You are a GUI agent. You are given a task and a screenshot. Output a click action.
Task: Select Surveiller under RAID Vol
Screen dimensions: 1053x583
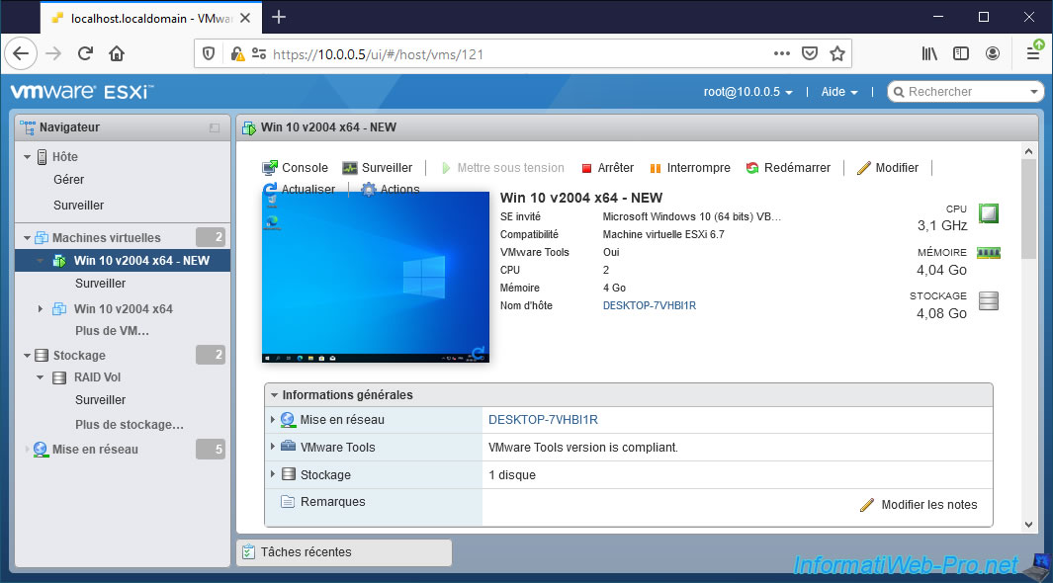[x=100, y=400]
